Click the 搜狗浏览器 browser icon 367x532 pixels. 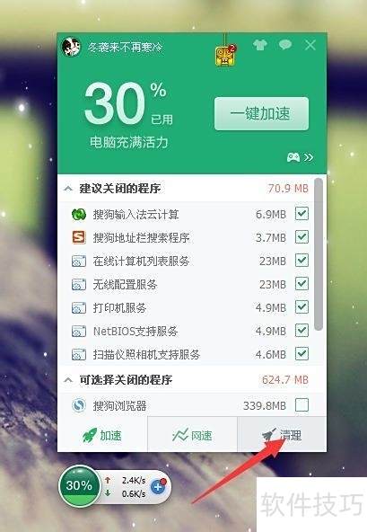(79, 405)
